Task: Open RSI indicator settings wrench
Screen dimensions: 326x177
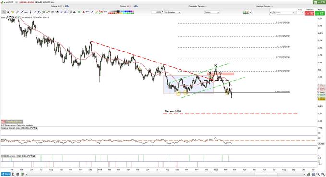Action: [x=31, y=128]
